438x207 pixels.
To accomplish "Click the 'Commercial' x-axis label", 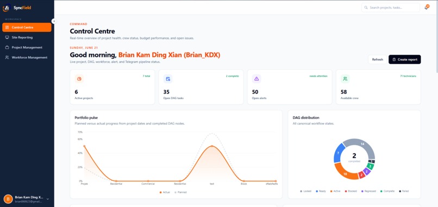I will tap(148, 184).
